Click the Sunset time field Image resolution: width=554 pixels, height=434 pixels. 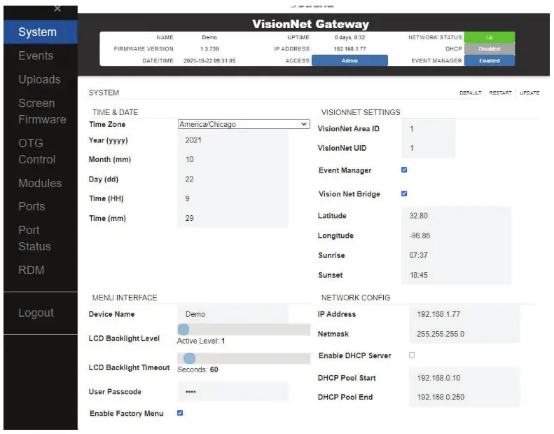(x=456, y=275)
